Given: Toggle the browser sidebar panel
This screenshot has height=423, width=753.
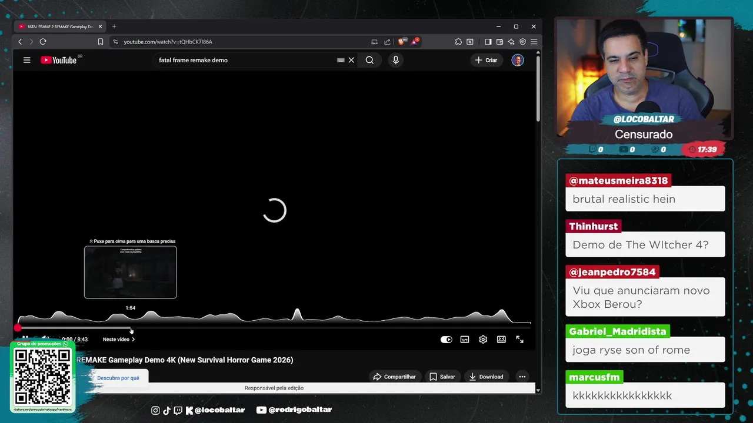Looking at the screenshot, I should tap(488, 42).
